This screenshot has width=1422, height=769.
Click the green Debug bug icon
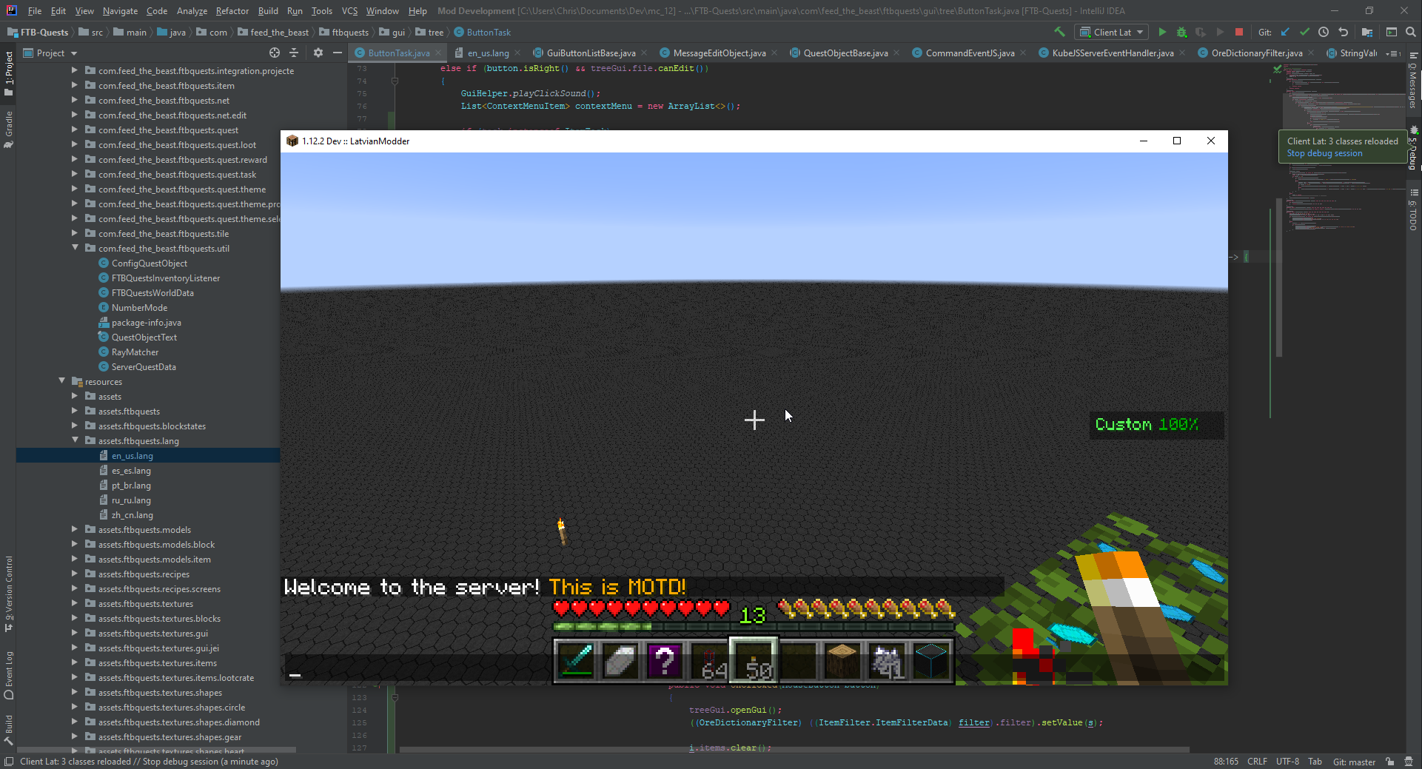(x=1181, y=32)
